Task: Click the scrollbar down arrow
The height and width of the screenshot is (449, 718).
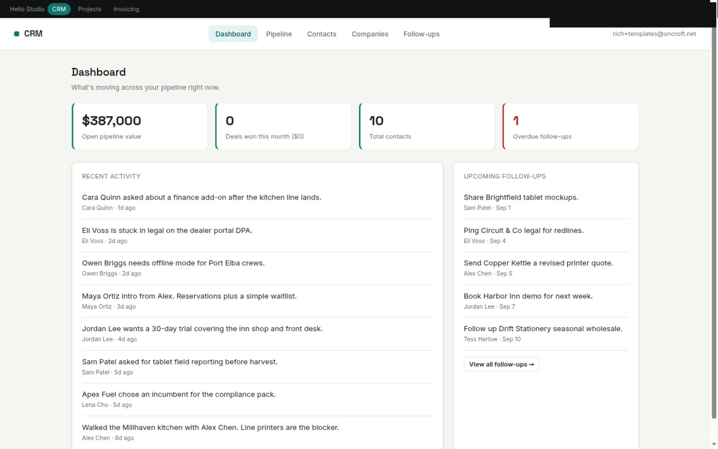Action: coord(714,444)
